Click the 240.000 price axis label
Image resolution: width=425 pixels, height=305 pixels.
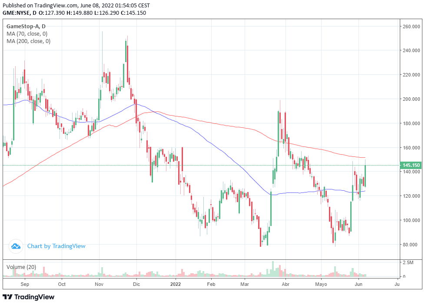click(411, 50)
